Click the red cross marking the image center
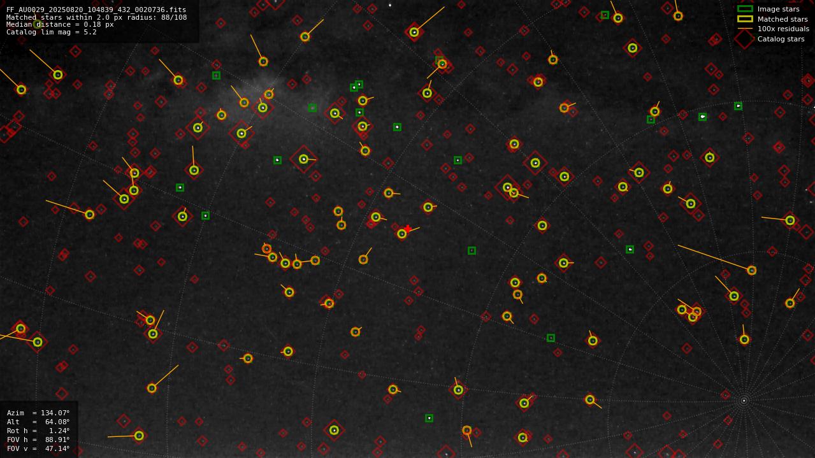This screenshot has height=458, width=815. 408,229
